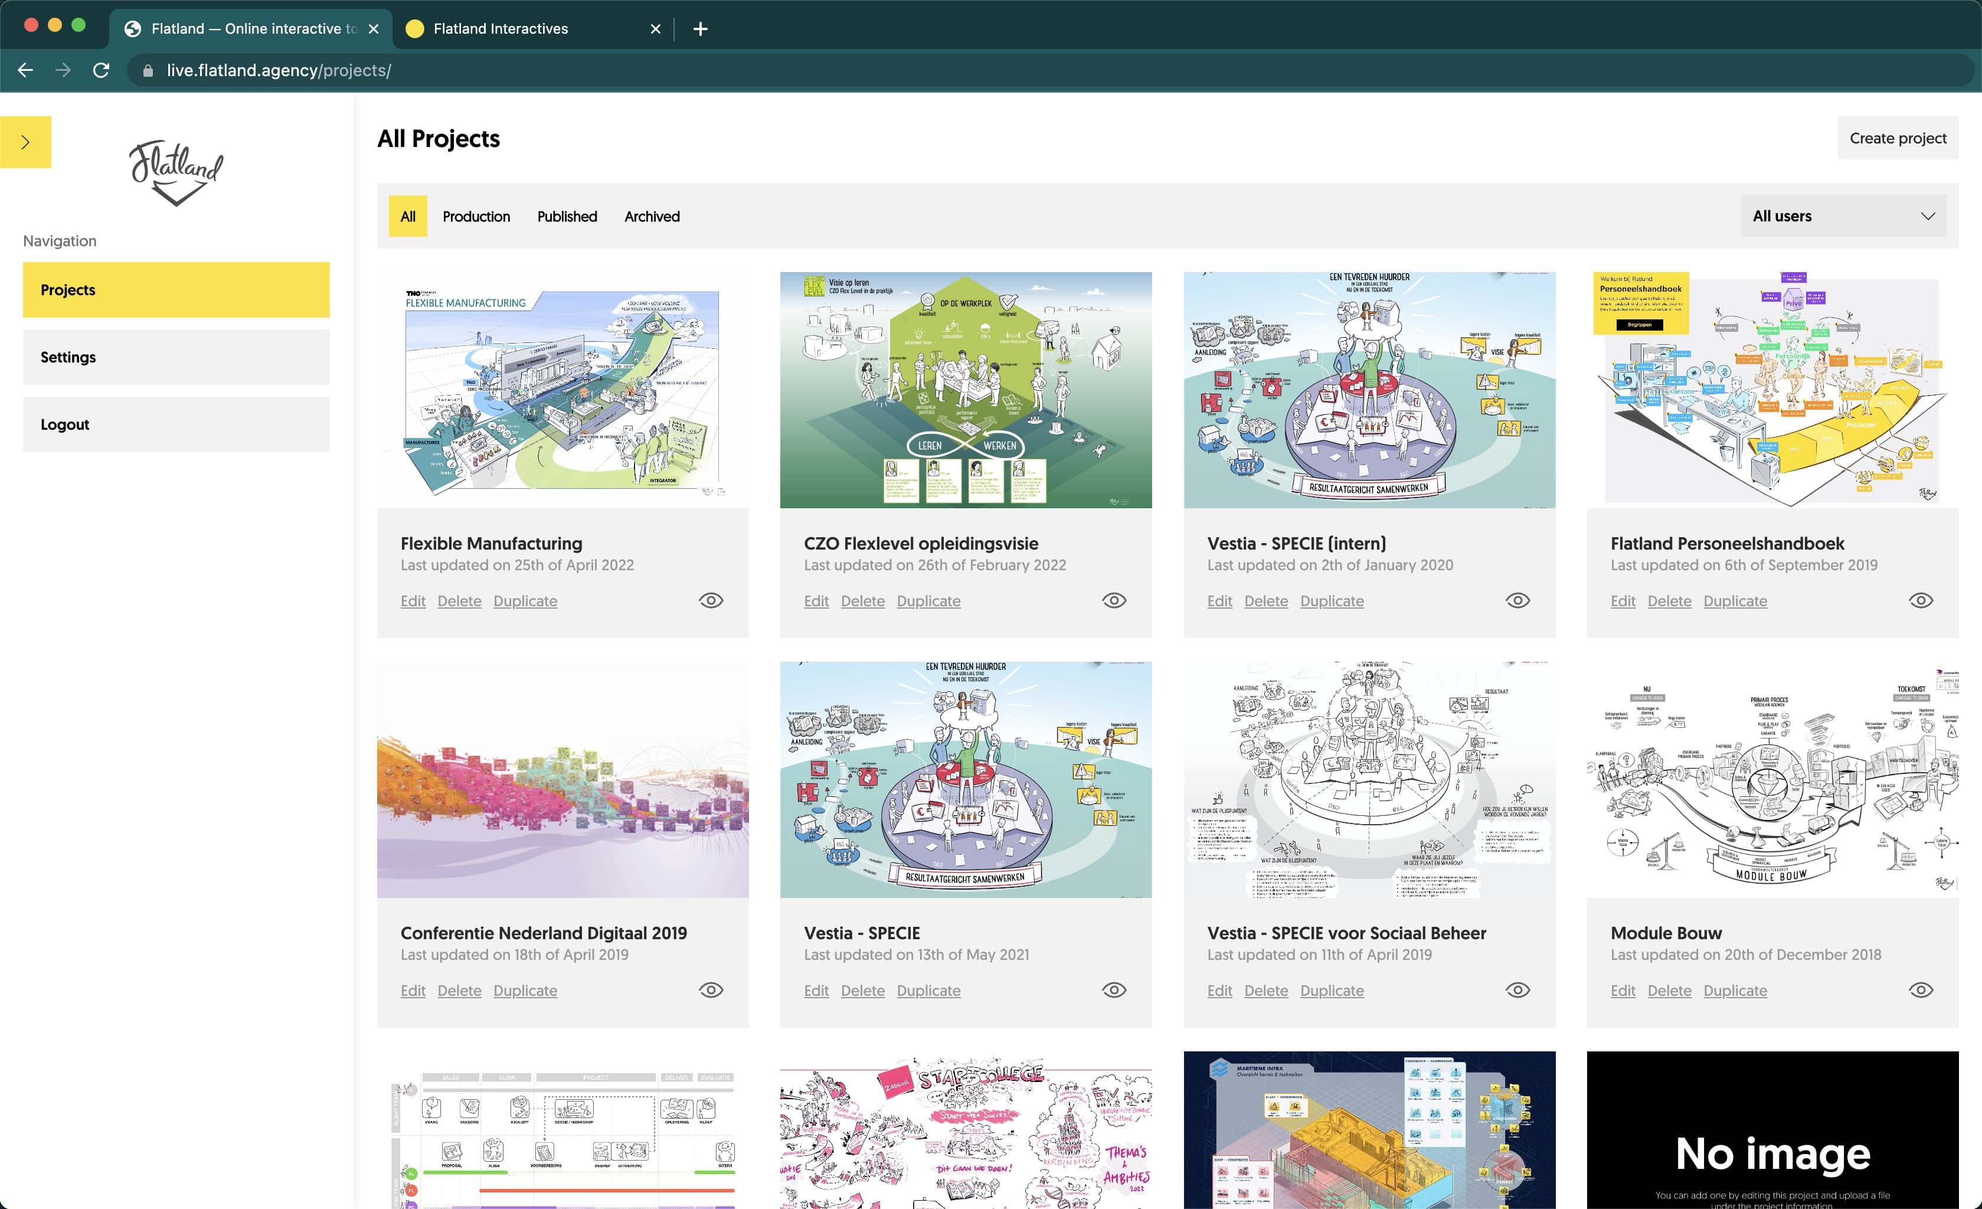Toggle preview of Flatland Personeelshandboek
The height and width of the screenshot is (1209, 1982).
1921,600
